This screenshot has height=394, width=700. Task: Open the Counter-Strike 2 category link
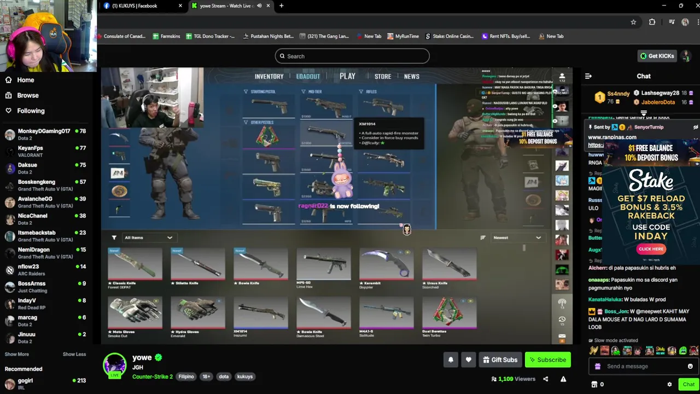tap(153, 376)
